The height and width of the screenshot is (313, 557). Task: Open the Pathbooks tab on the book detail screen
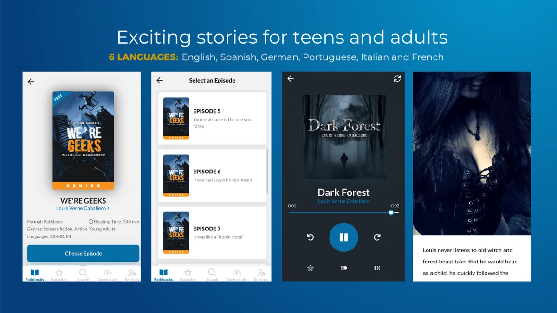coord(34,275)
